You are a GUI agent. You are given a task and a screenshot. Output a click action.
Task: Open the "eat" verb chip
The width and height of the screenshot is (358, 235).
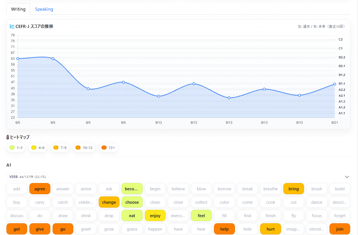click(132, 216)
